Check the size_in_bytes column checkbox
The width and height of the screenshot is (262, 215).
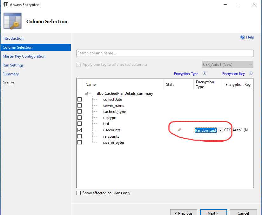pos(79,142)
